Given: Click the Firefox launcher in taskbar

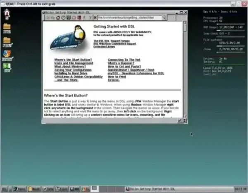Looking at the screenshot, I should (86, 189).
